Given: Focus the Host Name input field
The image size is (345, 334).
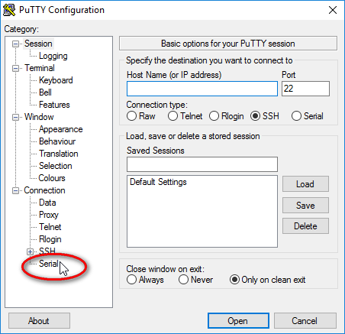Looking at the screenshot, I should tap(202, 89).
